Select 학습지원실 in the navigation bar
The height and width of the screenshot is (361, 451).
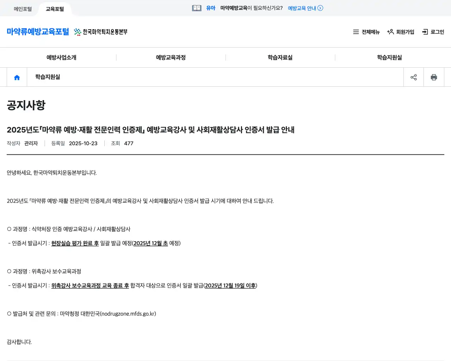(x=390, y=57)
